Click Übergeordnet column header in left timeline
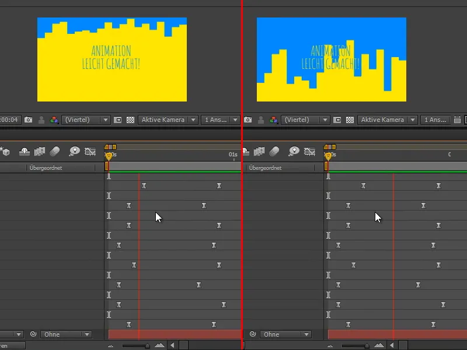Viewport: 467px width, 350px height. (x=46, y=168)
